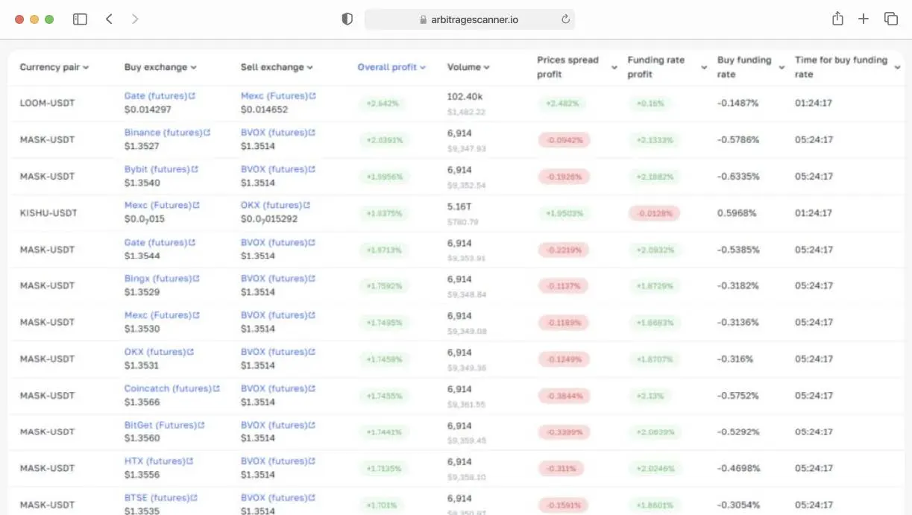Screen dimensions: 912x515
Task: Focus the arbitragescanner.io address bar
Action: point(470,19)
